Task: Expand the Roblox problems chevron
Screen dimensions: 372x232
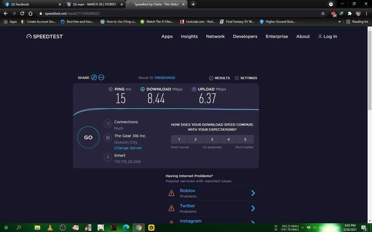Action: (253, 193)
